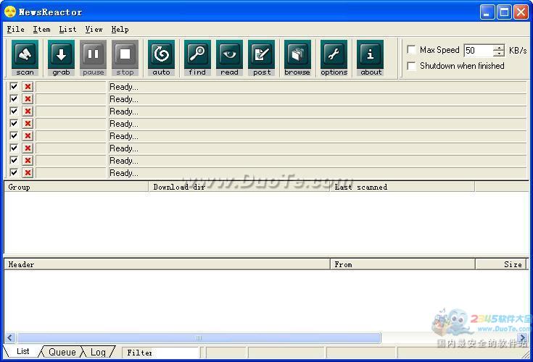This screenshot has width=533, height=362.
Task: Open the View menu
Action: point(94,30)
